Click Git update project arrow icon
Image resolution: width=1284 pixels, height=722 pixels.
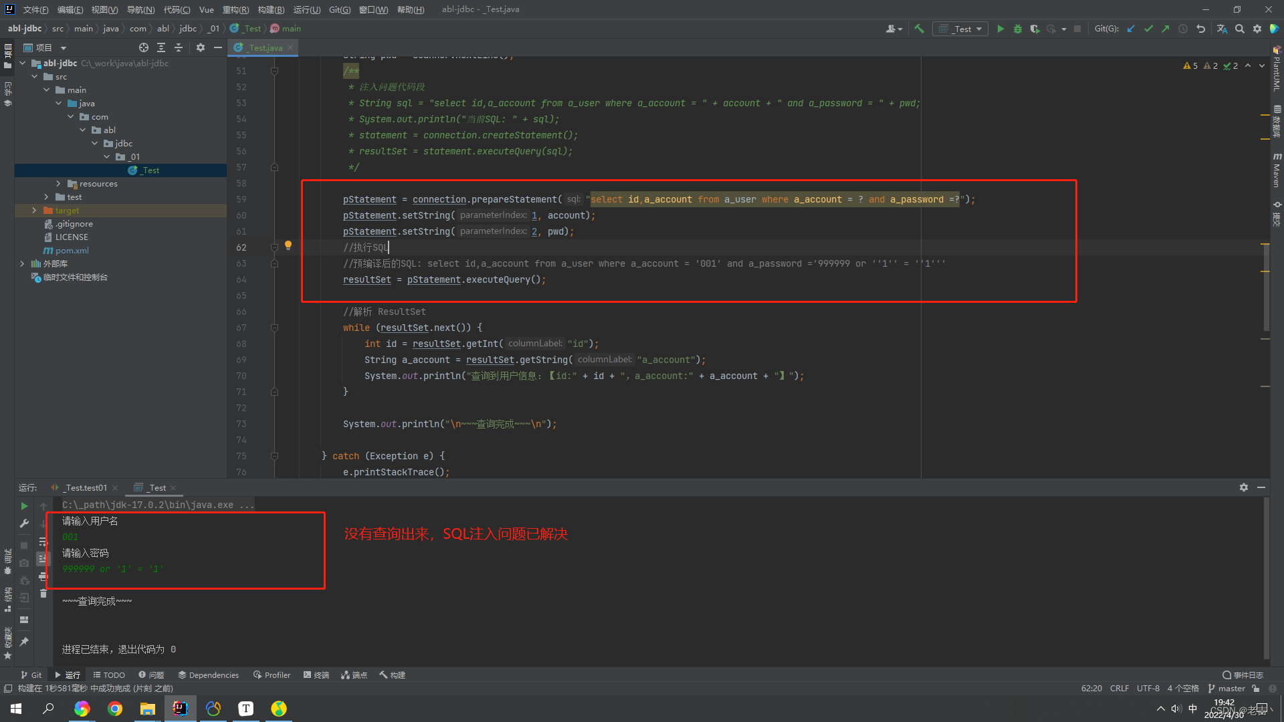1131,29
